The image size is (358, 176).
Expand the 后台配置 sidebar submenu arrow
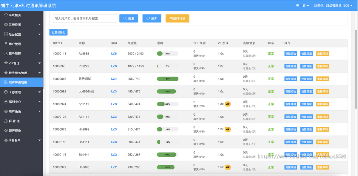(x=40, y=34)
